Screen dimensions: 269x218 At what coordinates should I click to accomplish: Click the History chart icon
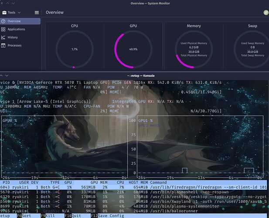click(x=3, y=37)
